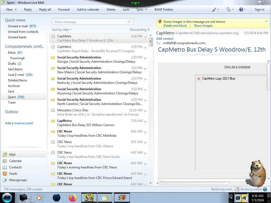Screen dimensions: 271x203
Task: Flag the CBC Manitoba headlines message
Action: 145,132
